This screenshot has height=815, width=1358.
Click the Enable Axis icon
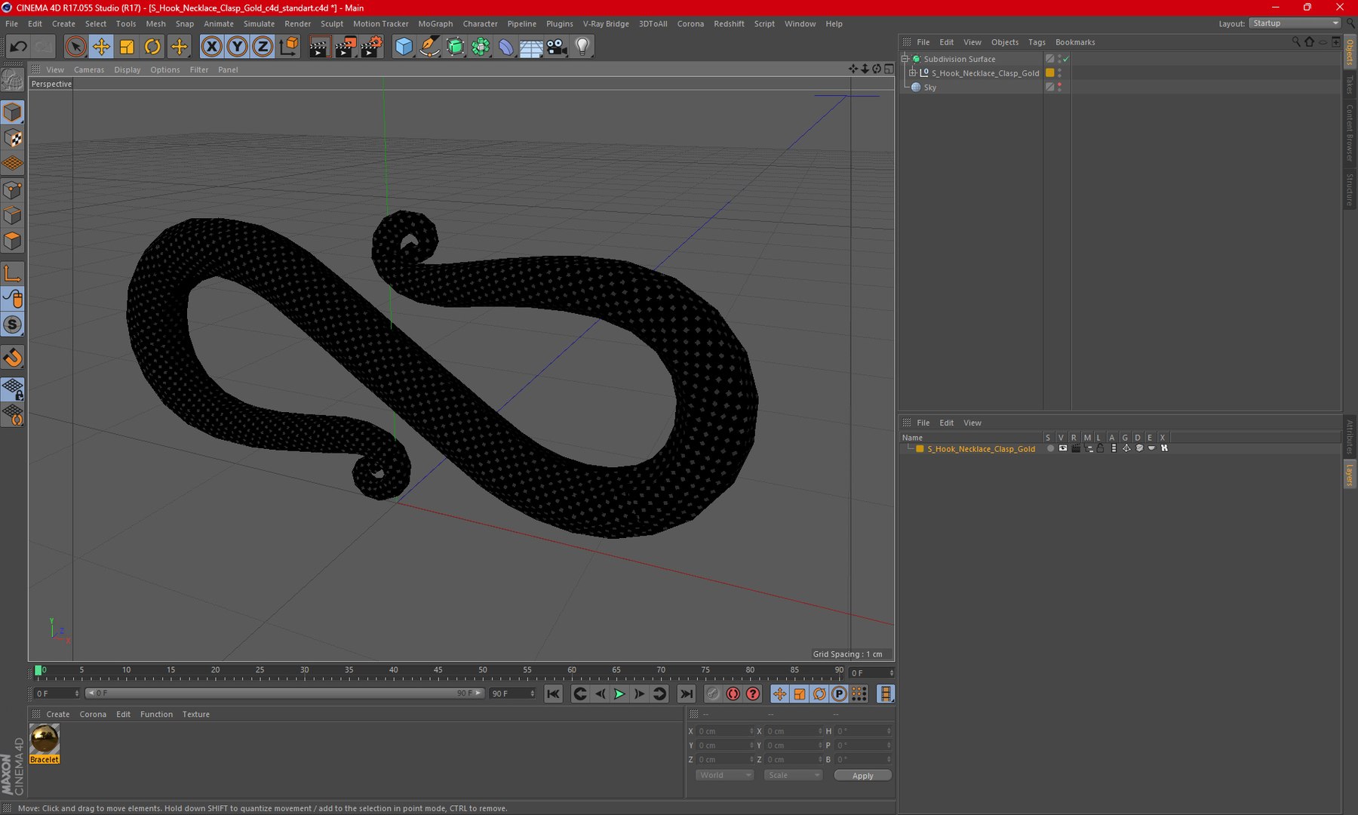click(13, 274)
